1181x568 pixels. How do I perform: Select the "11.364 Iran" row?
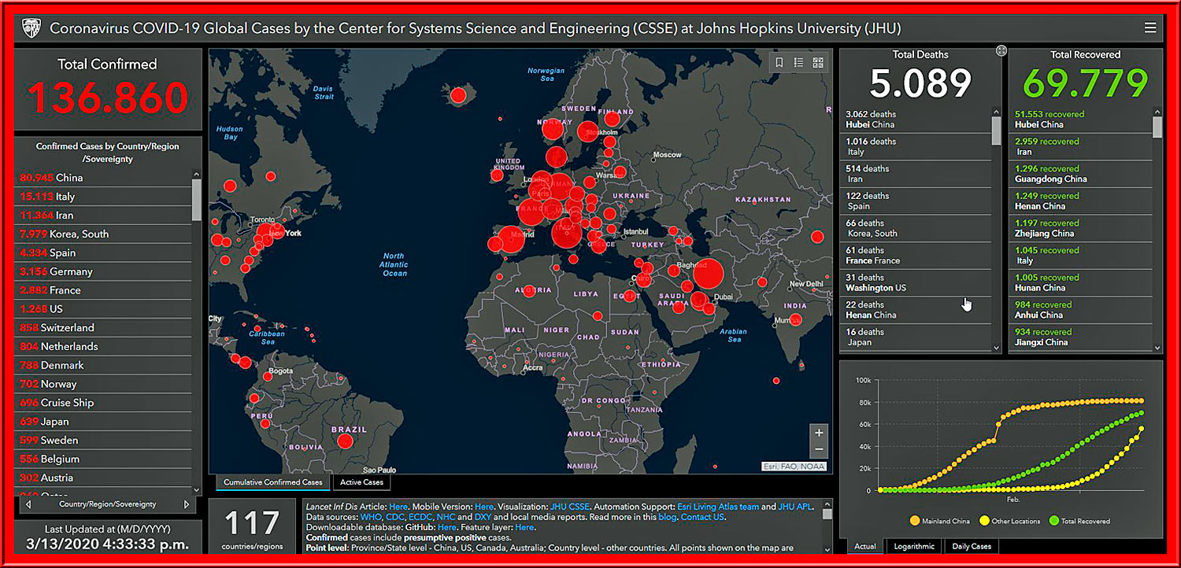click(x=103, y=215)
